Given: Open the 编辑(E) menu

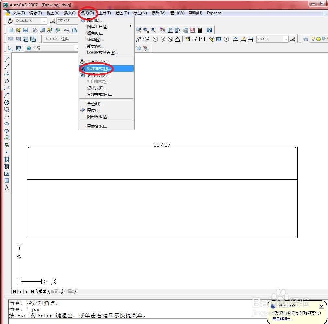Looking at the screenshot, I should 36,13.
